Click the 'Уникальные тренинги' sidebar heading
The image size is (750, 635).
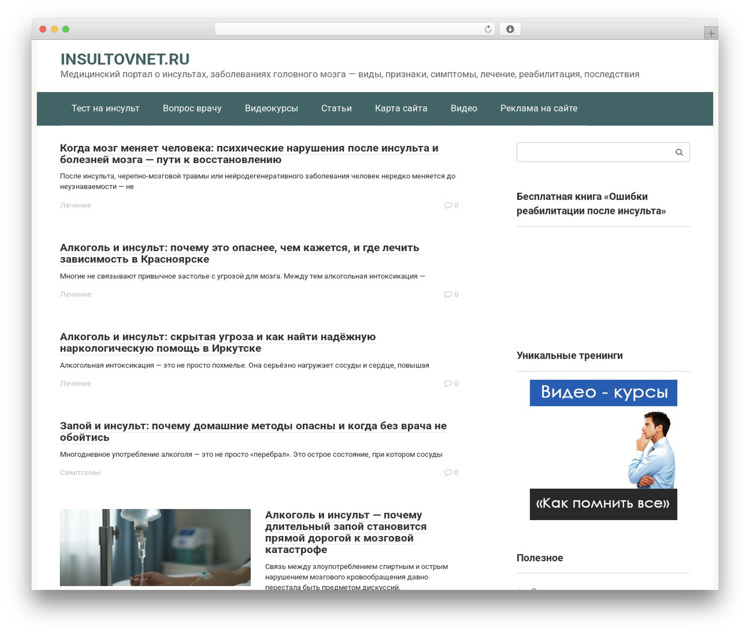pyautogui.click(x=570, y=356)
